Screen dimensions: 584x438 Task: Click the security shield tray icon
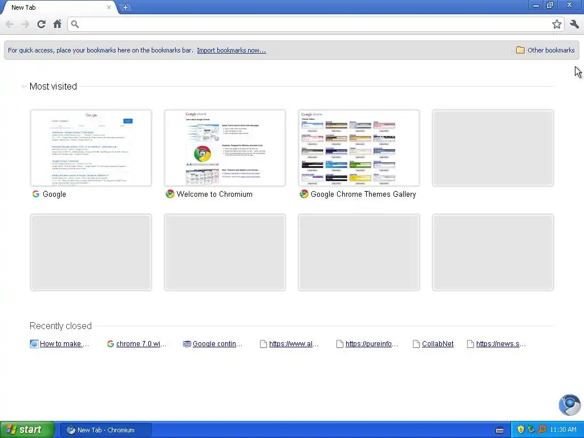point(521,430)
